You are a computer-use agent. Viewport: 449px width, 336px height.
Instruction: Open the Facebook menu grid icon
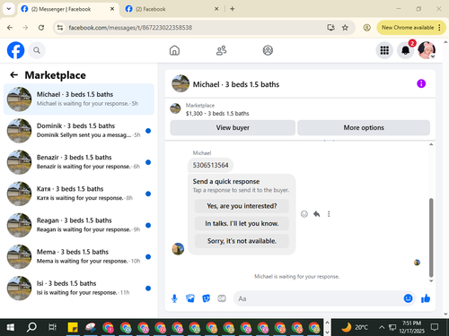(384, 50)
